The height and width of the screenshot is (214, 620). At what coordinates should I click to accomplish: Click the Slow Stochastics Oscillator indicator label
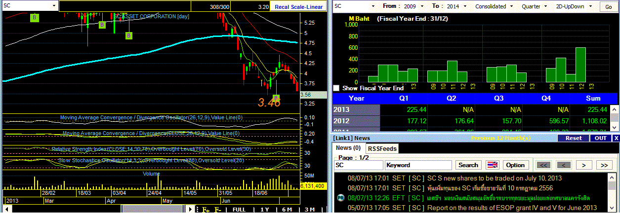152,160
